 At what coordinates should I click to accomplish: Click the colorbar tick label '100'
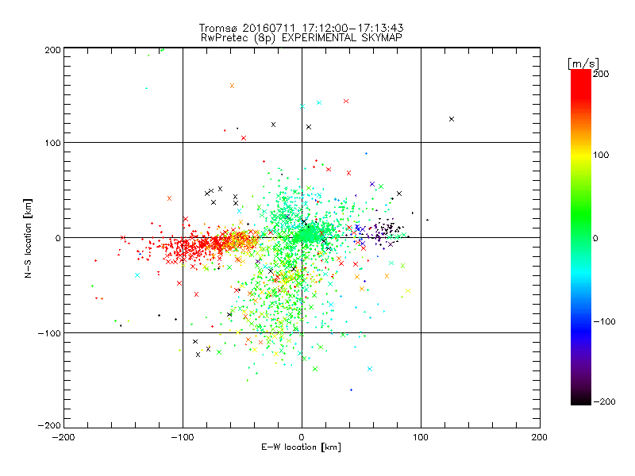(x=601, y=155)
